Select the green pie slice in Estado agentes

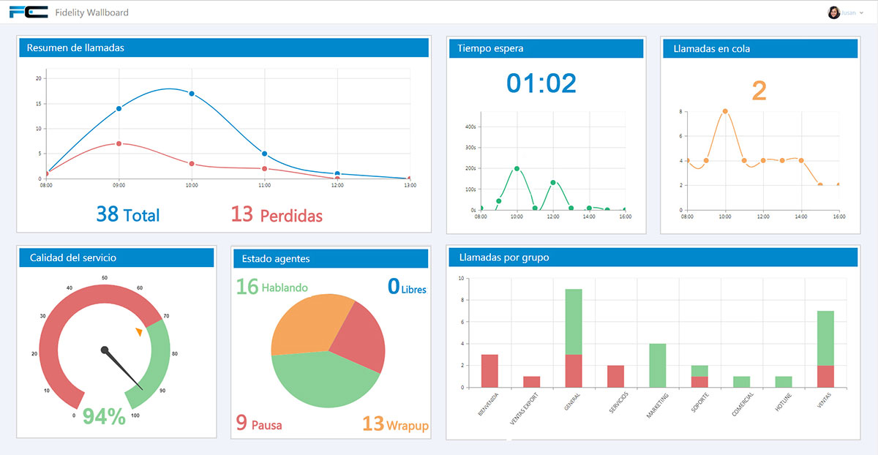click(322, 377)
